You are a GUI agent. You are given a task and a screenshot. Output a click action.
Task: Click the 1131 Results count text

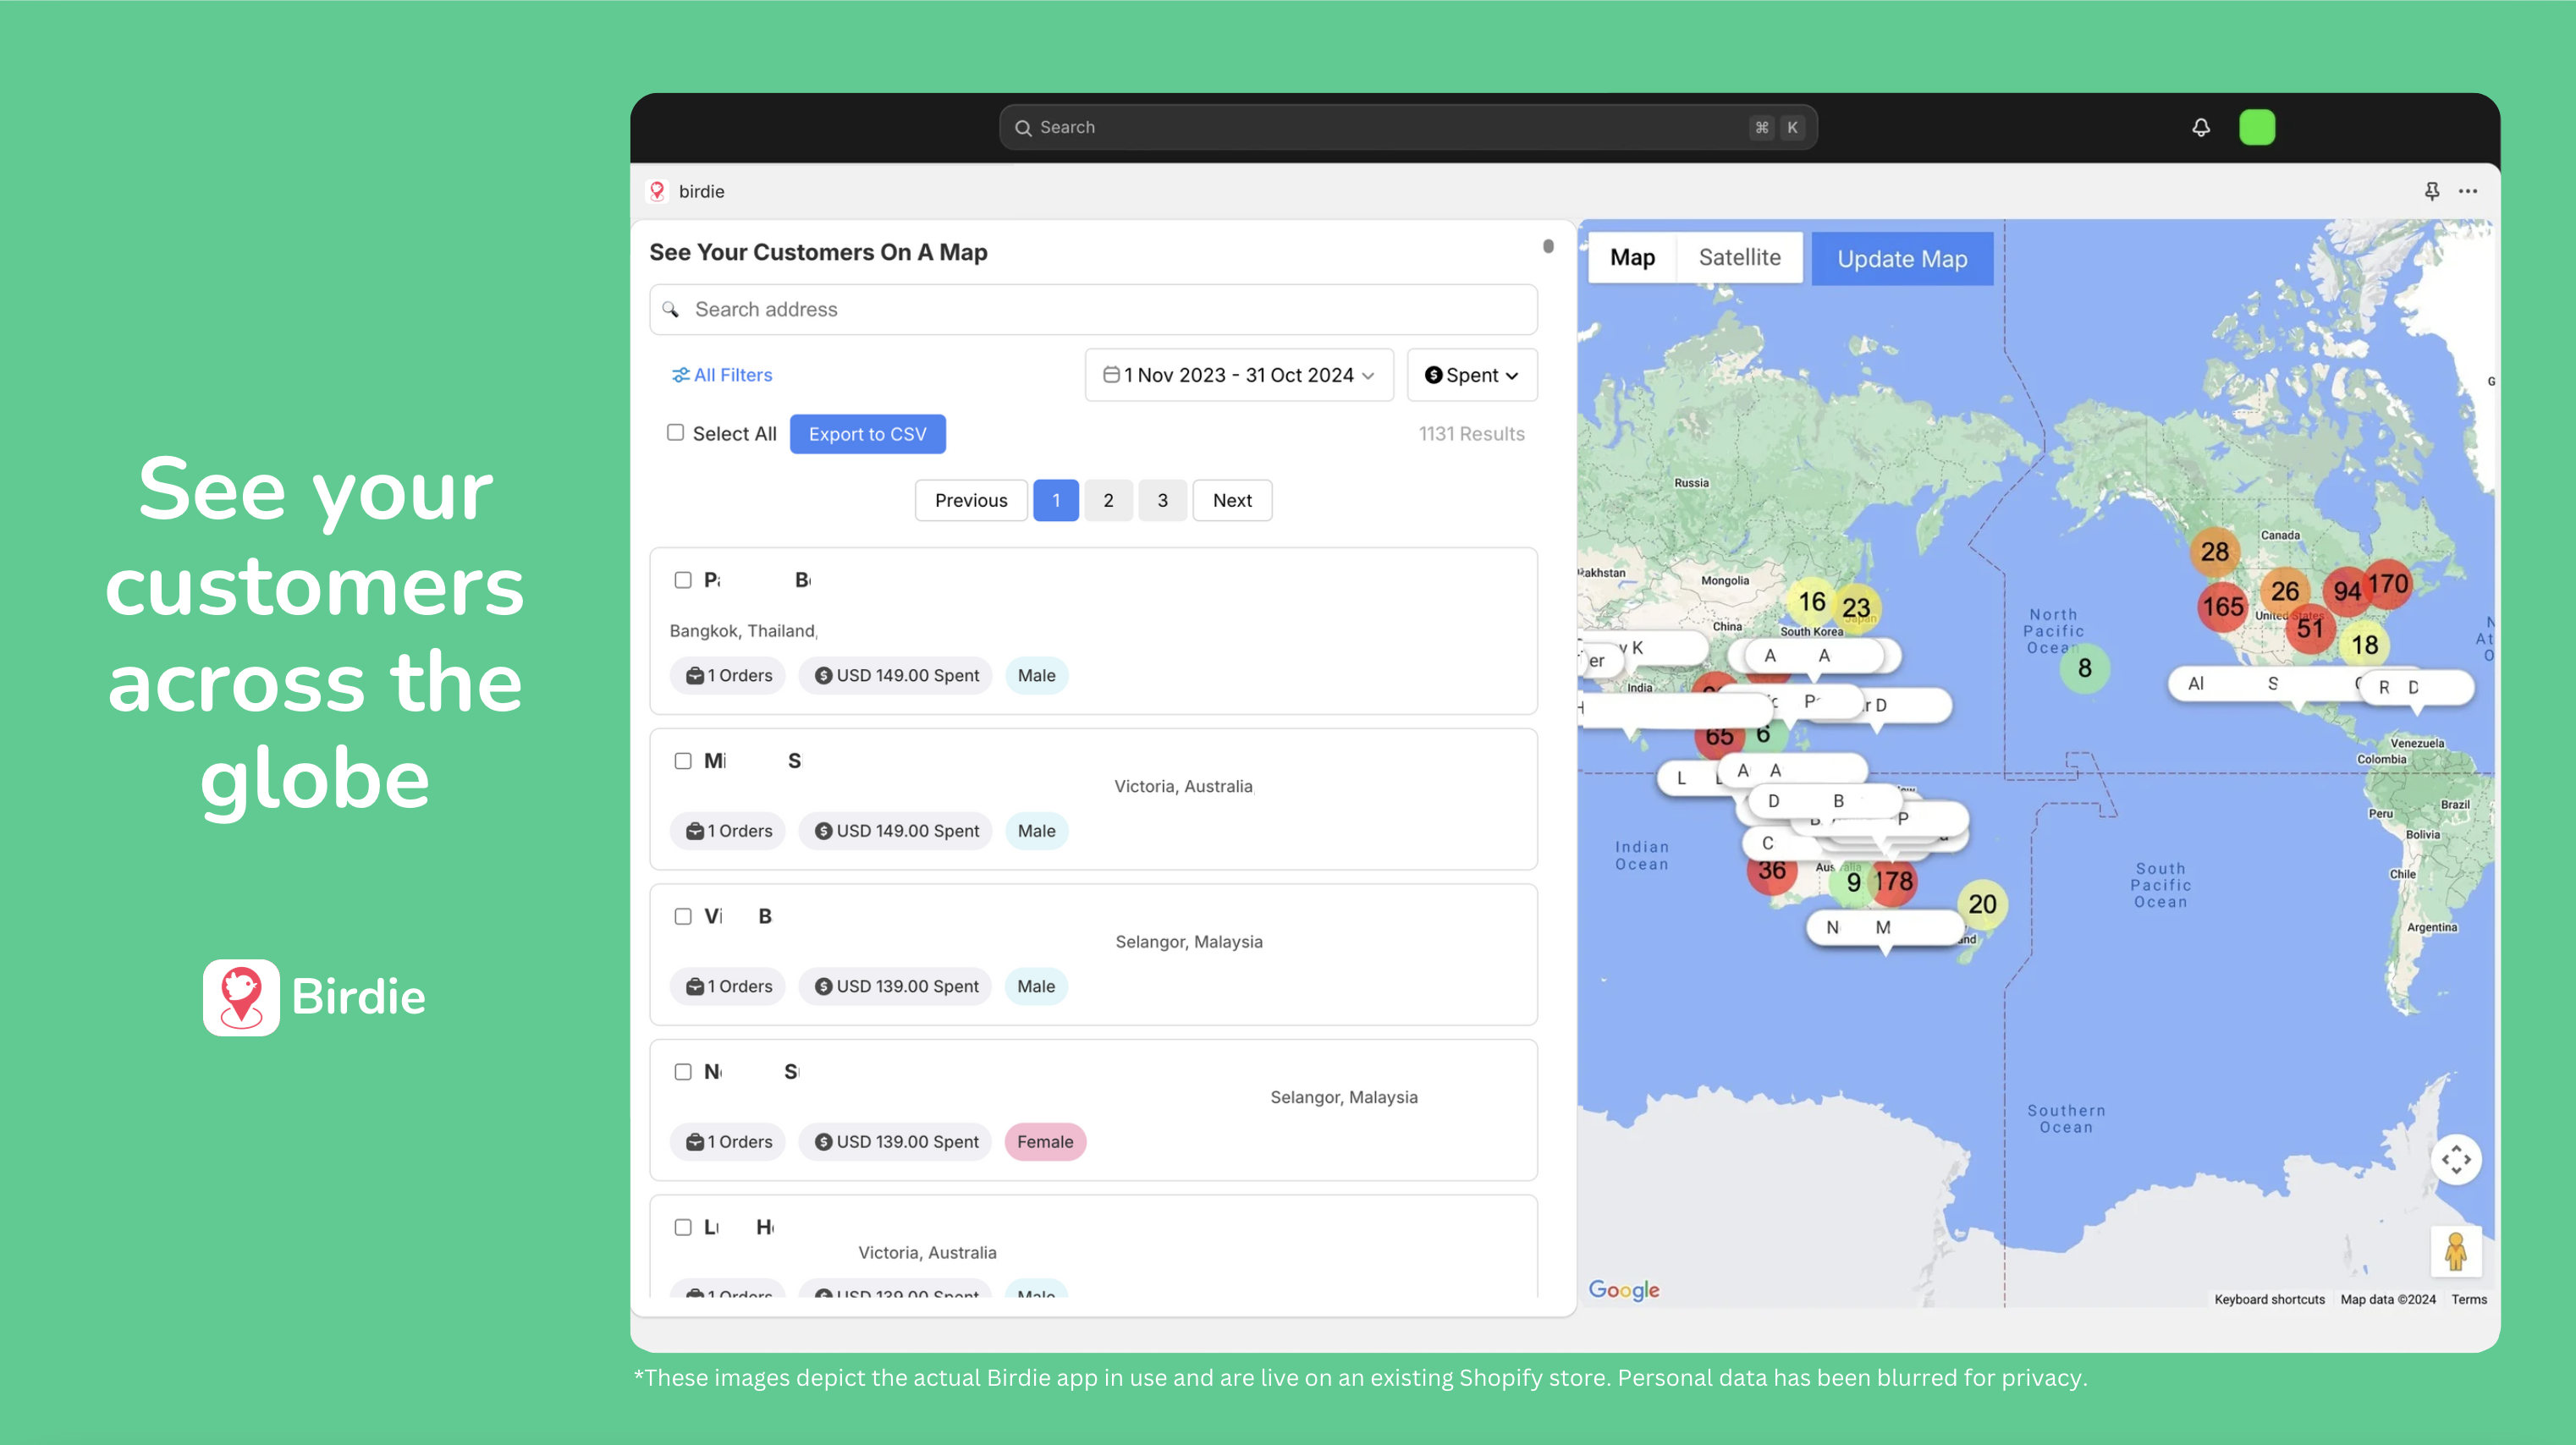coord(1471,434)
